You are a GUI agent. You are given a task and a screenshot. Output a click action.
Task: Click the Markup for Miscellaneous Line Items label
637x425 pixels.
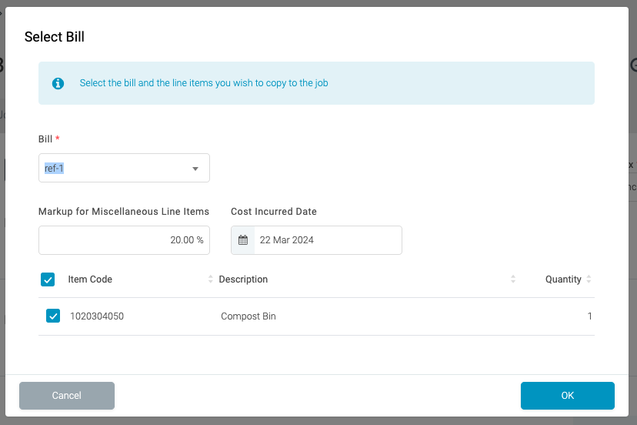pos(124,212)
